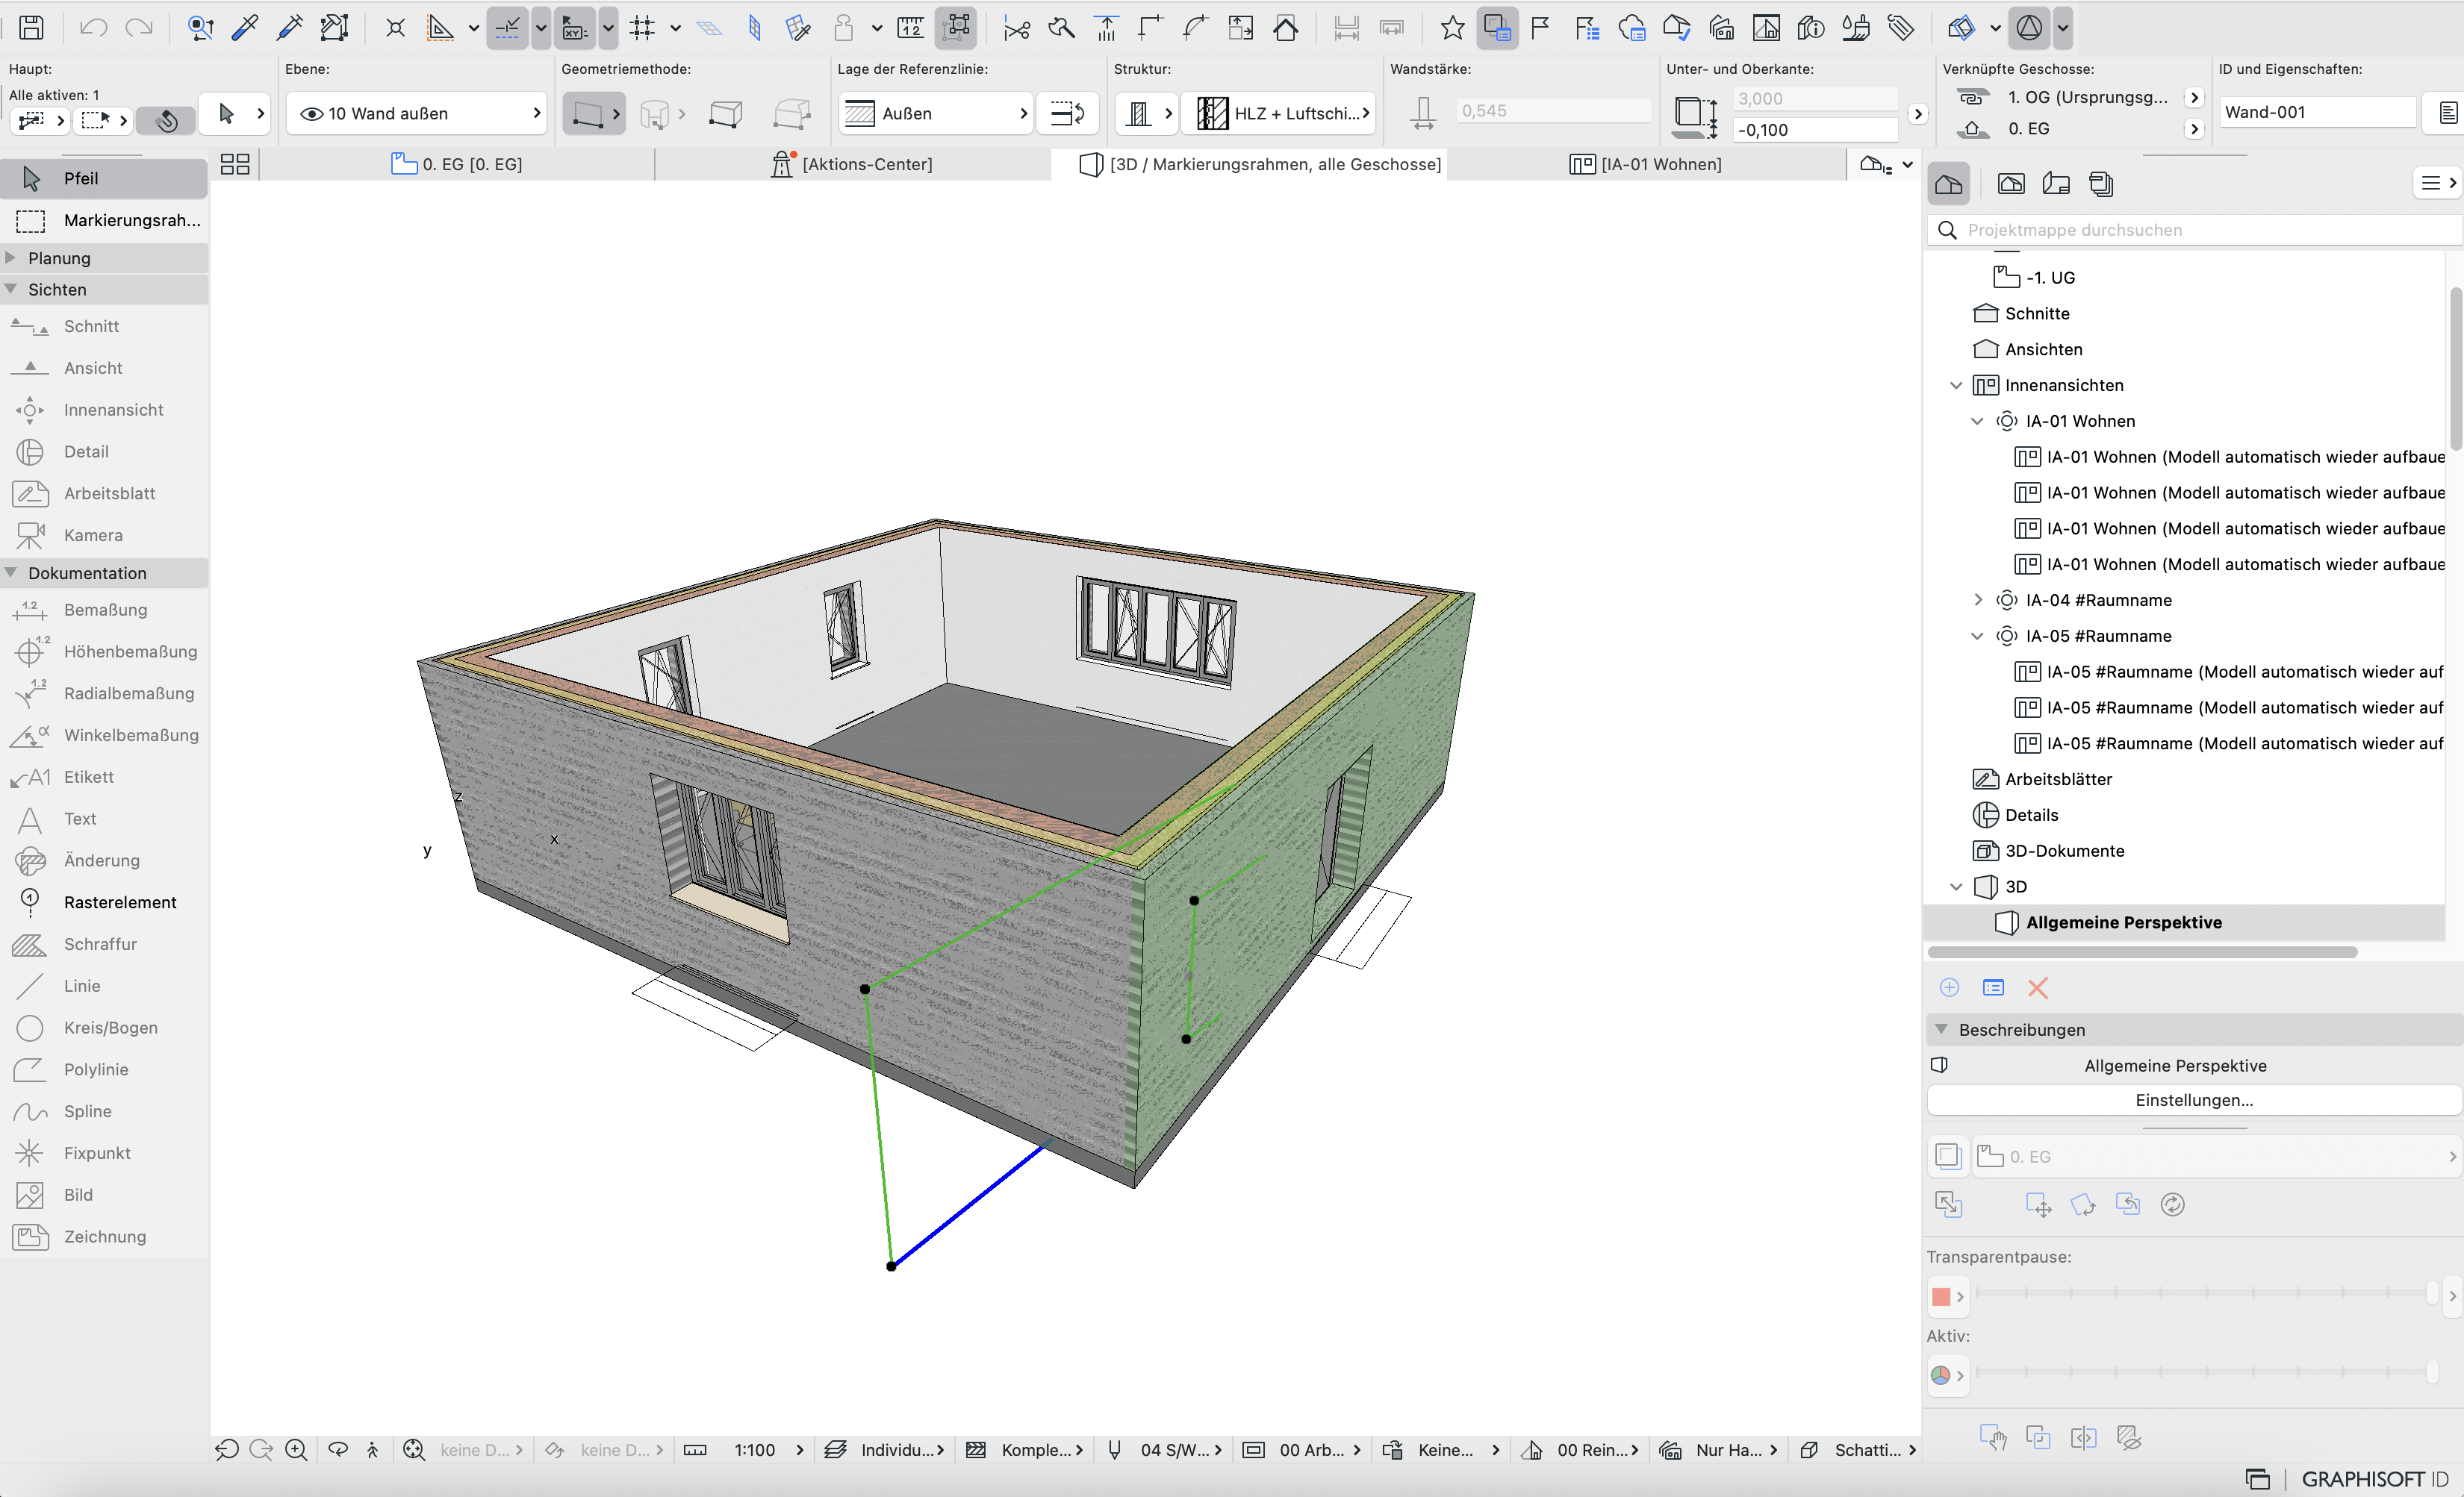Select the Kamera tool
Image resolution: width=2464 pixels, height=1497 pixels.
pyautogui.click(x=104, y=536)
